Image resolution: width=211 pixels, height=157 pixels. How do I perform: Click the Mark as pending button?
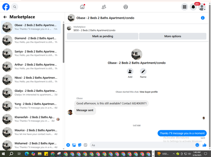click(x=103, y=36)
